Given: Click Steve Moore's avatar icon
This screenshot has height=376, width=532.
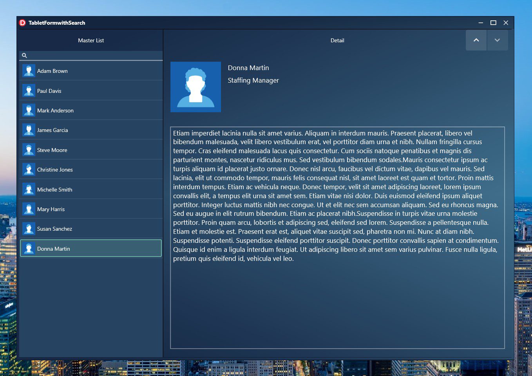Looking at the screenshot, I should click(29, 150).
